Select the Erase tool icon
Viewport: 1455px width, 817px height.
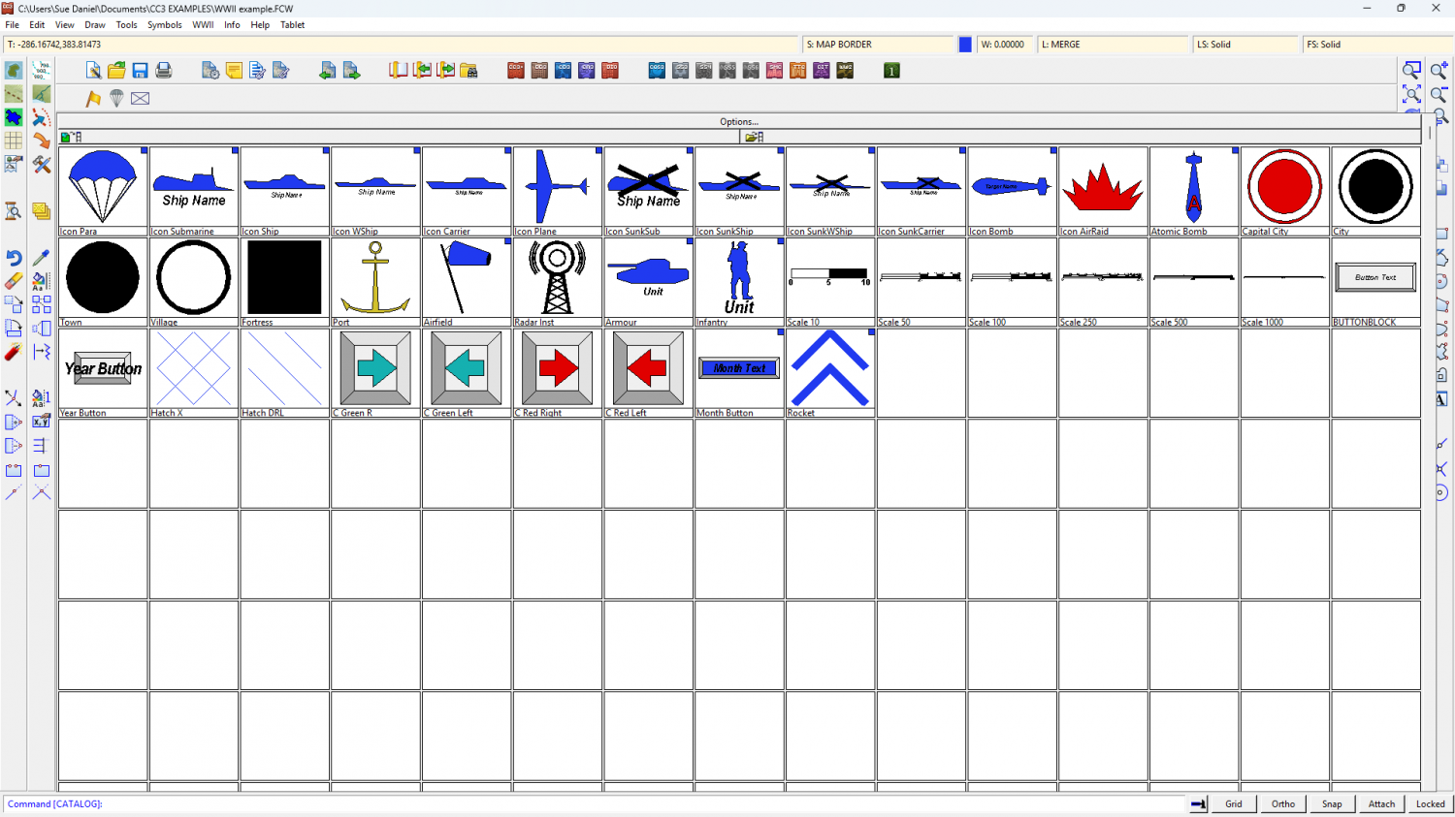[14, 281]
